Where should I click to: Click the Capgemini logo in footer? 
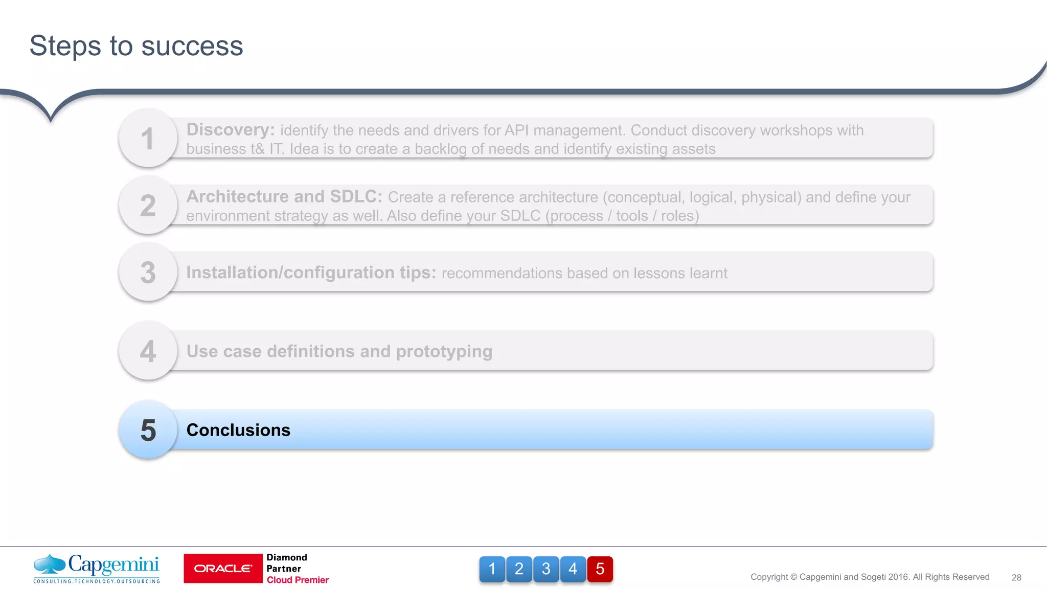[x=97, y=569]
